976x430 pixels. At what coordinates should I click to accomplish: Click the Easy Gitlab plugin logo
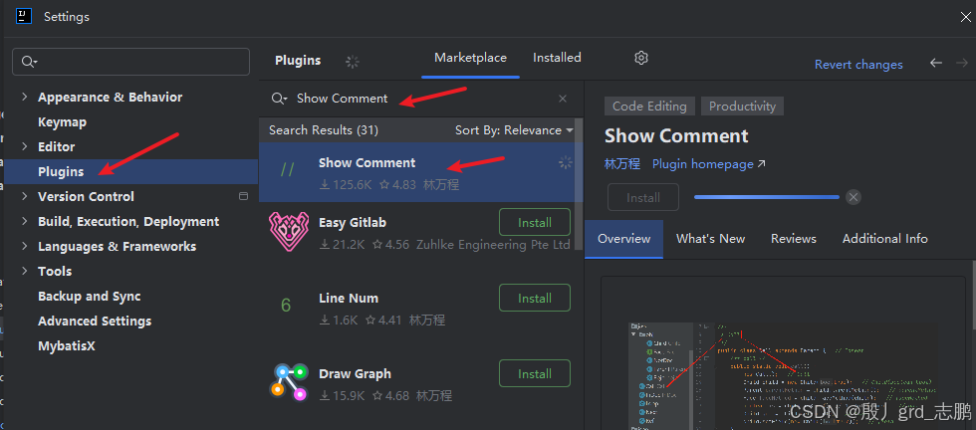288,232
